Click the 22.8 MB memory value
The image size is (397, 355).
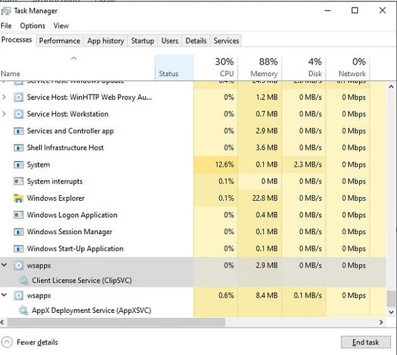point(265,198)
